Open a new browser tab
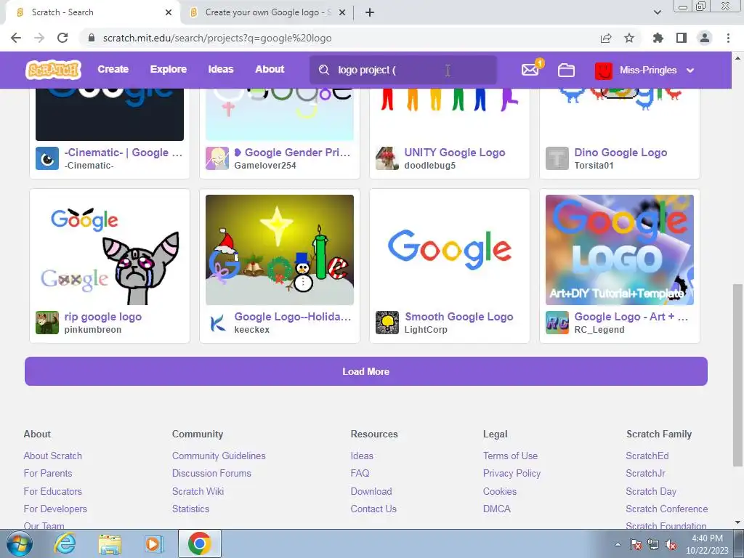The width and height of the screenshot is (744, 558). click(x=370, y=12)
